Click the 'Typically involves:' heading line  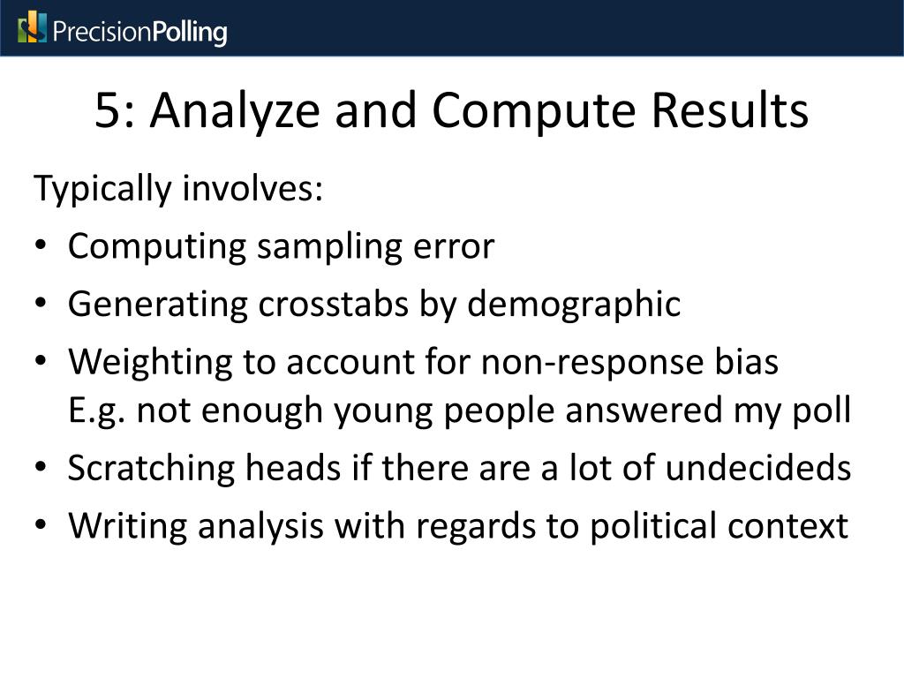pyautogui.click(x=178, y=189)
